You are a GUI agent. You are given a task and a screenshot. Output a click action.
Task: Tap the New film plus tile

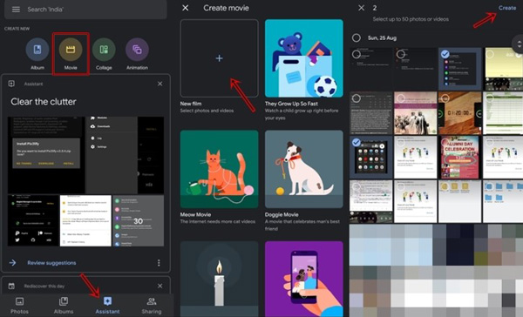[x=219, y=58]
